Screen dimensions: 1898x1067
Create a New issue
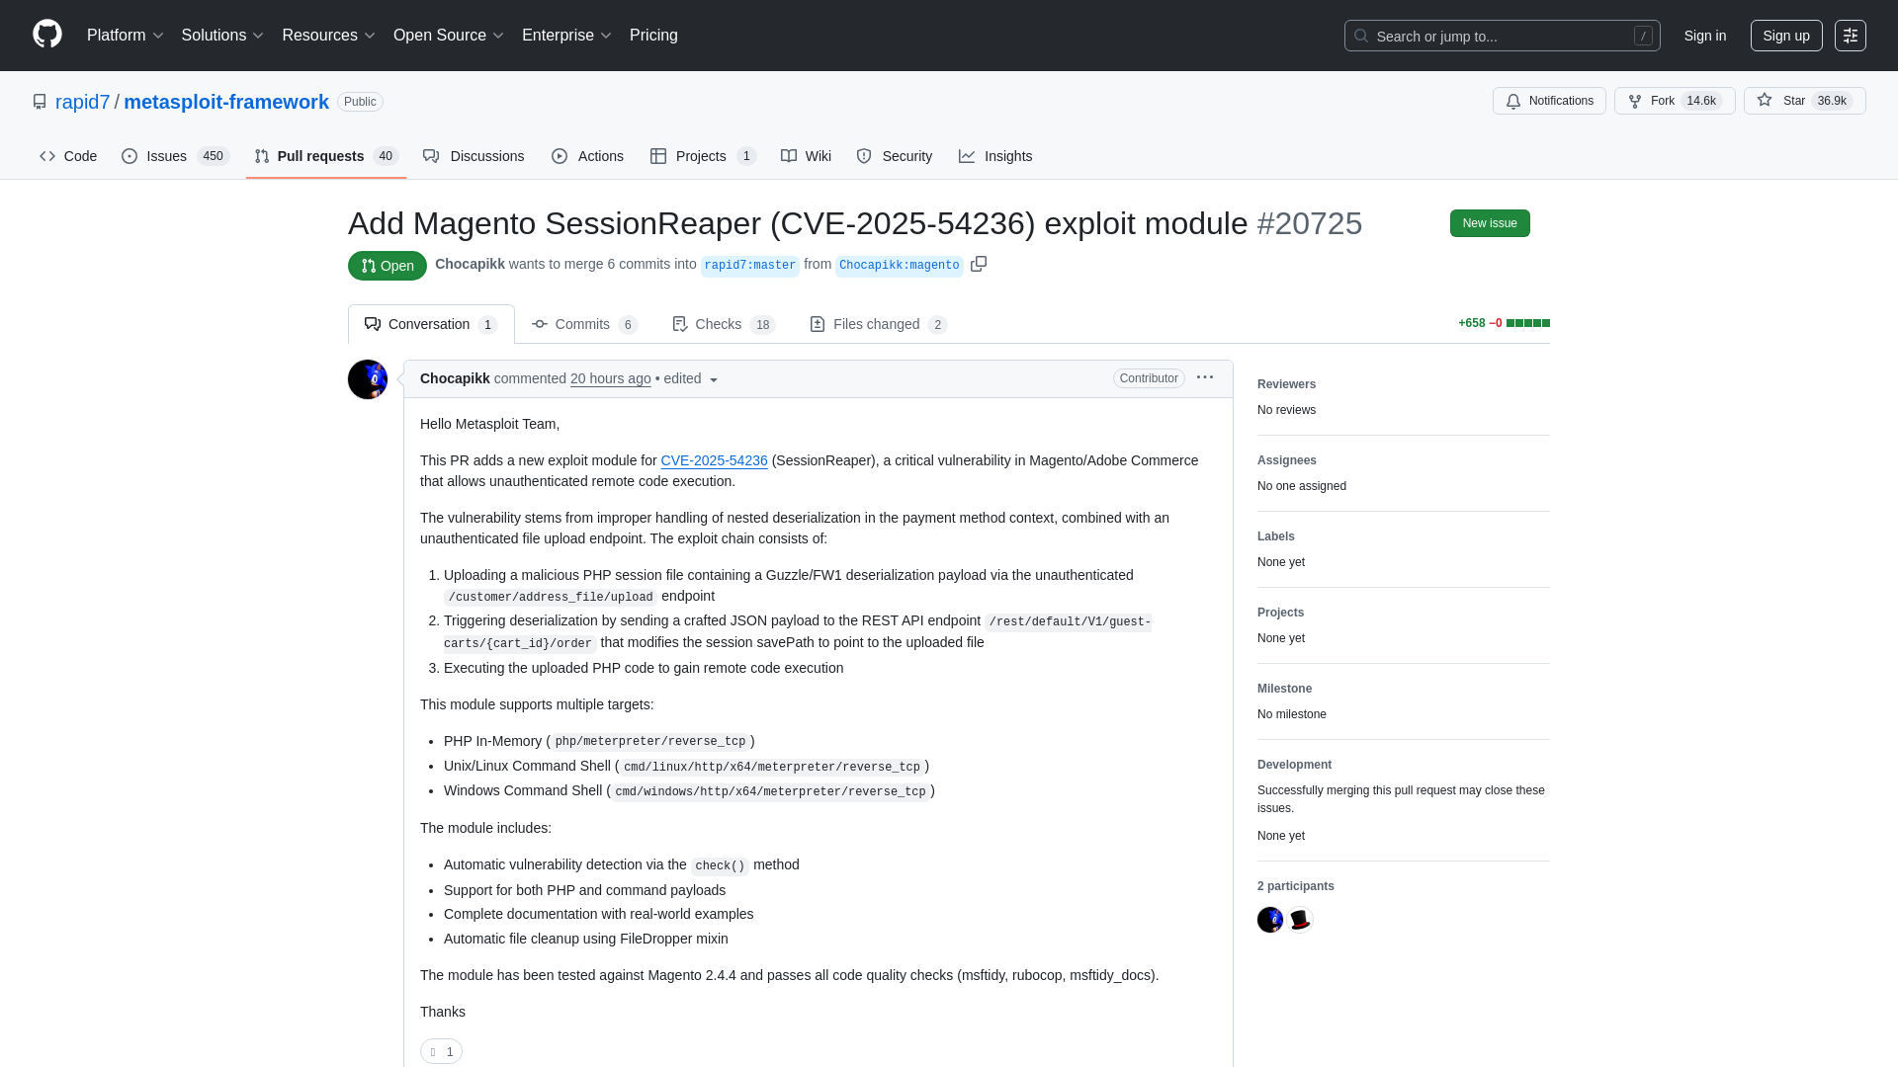pyautogui.click(x=1489, y=223)
